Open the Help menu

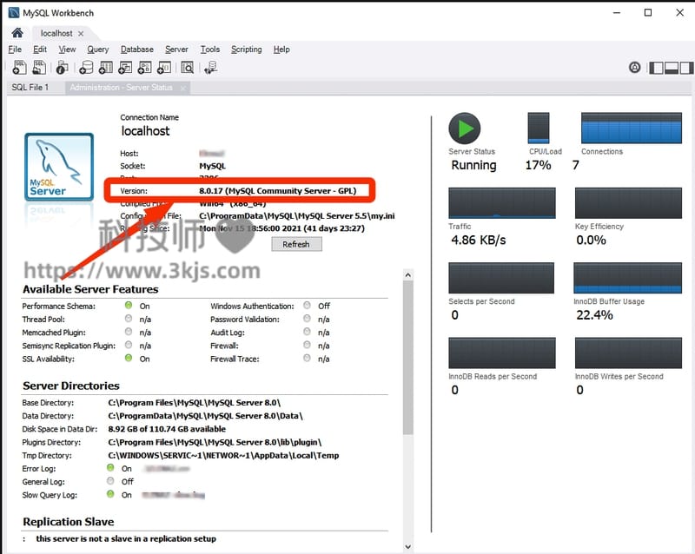tap(281, 49)
